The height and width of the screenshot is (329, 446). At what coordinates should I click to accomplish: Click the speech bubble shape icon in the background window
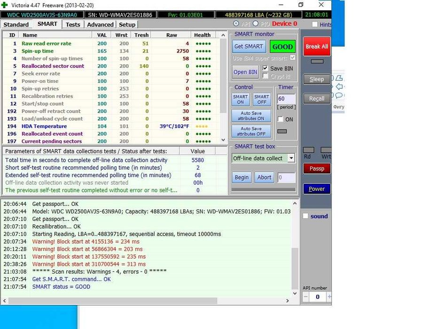pyautogui.click(x=339, y=95)
